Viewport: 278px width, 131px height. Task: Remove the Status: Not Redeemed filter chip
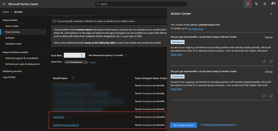[x=86, y=62]
